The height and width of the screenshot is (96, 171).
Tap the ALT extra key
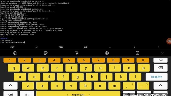(x=85, y=47)
